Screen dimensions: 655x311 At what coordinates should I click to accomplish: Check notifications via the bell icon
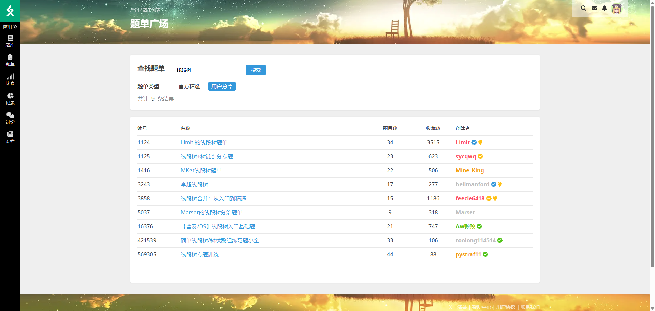pyautogui.click(x=605, y=8)
